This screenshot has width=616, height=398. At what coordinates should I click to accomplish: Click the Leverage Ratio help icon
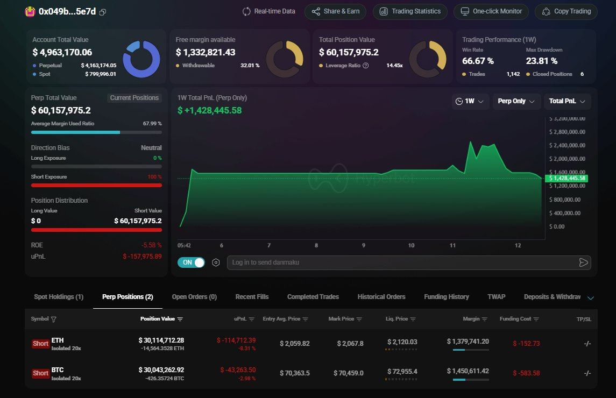coord(366,66)
